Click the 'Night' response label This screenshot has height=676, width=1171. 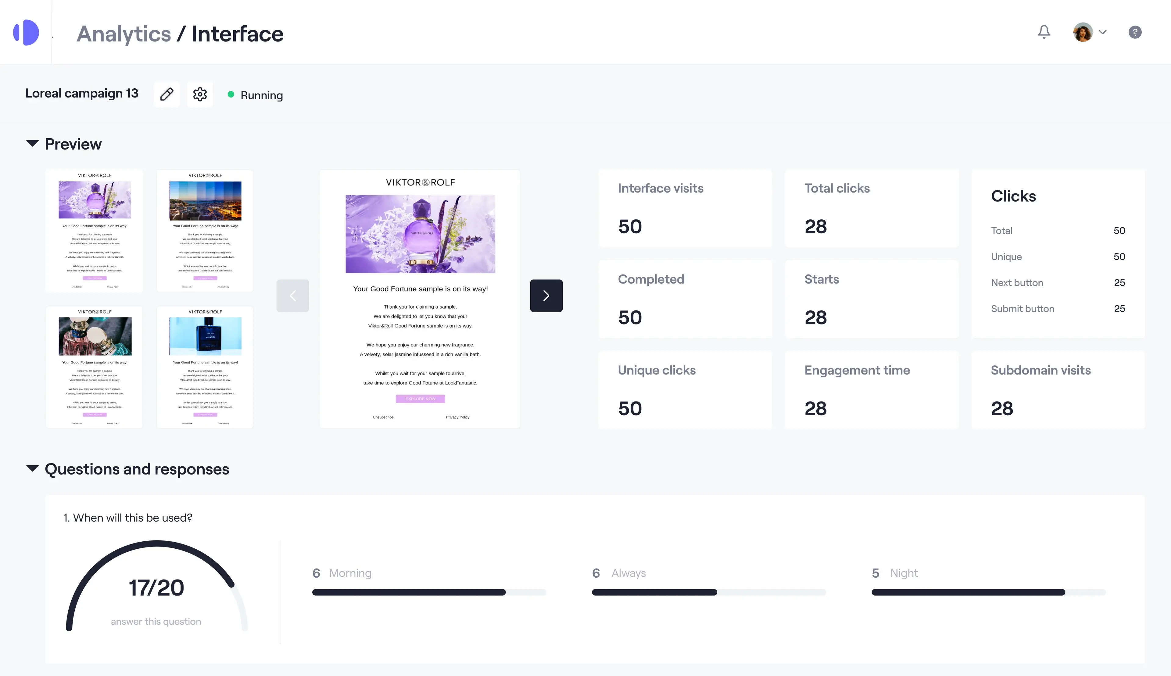click(904, 573)
